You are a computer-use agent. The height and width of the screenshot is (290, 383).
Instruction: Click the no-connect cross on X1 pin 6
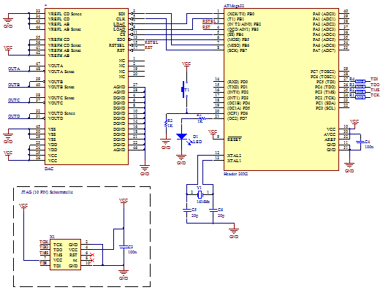(x=92, y=255)
